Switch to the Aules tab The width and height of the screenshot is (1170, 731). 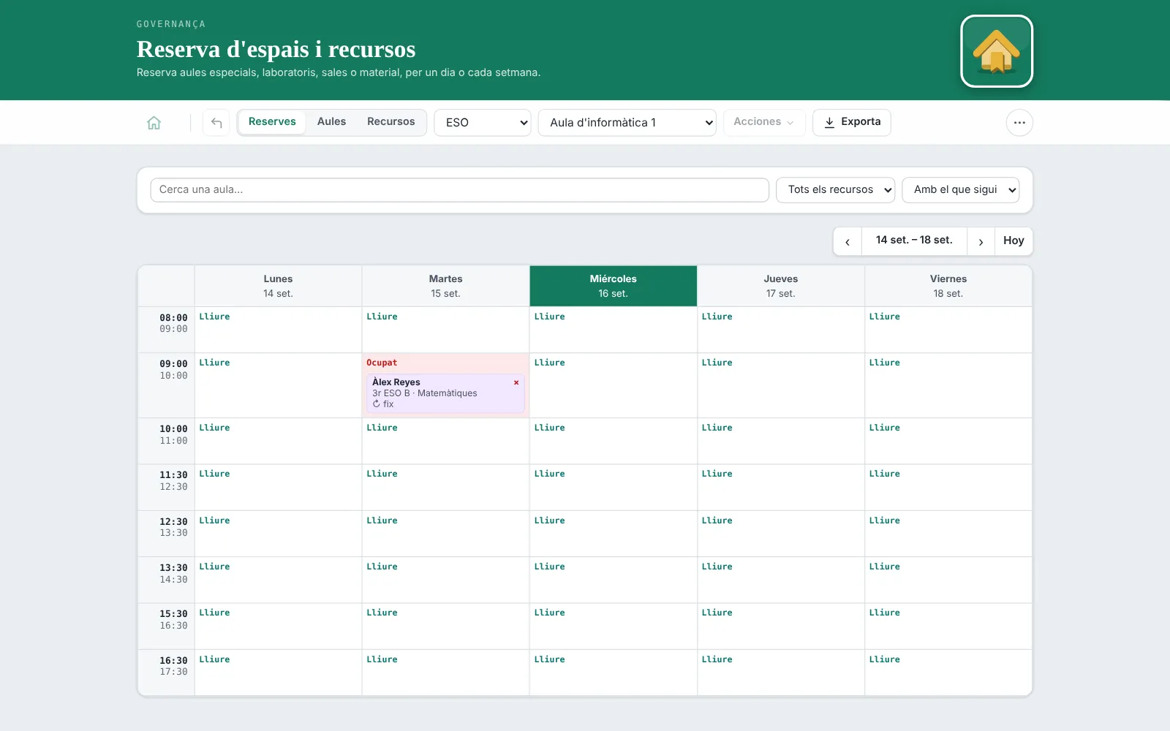(x=331, y=122)
